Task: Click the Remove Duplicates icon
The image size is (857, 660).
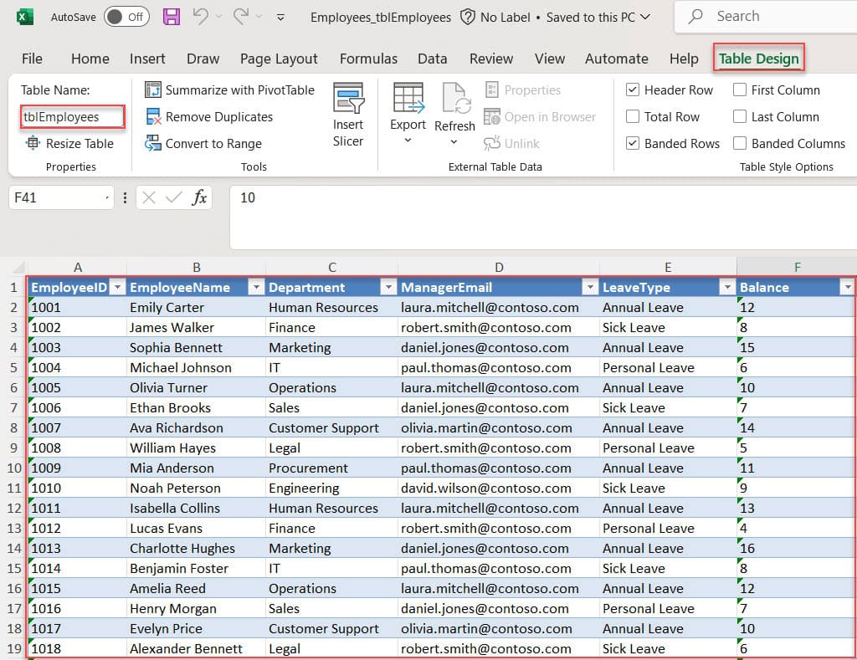Action: tap(154, 116)
